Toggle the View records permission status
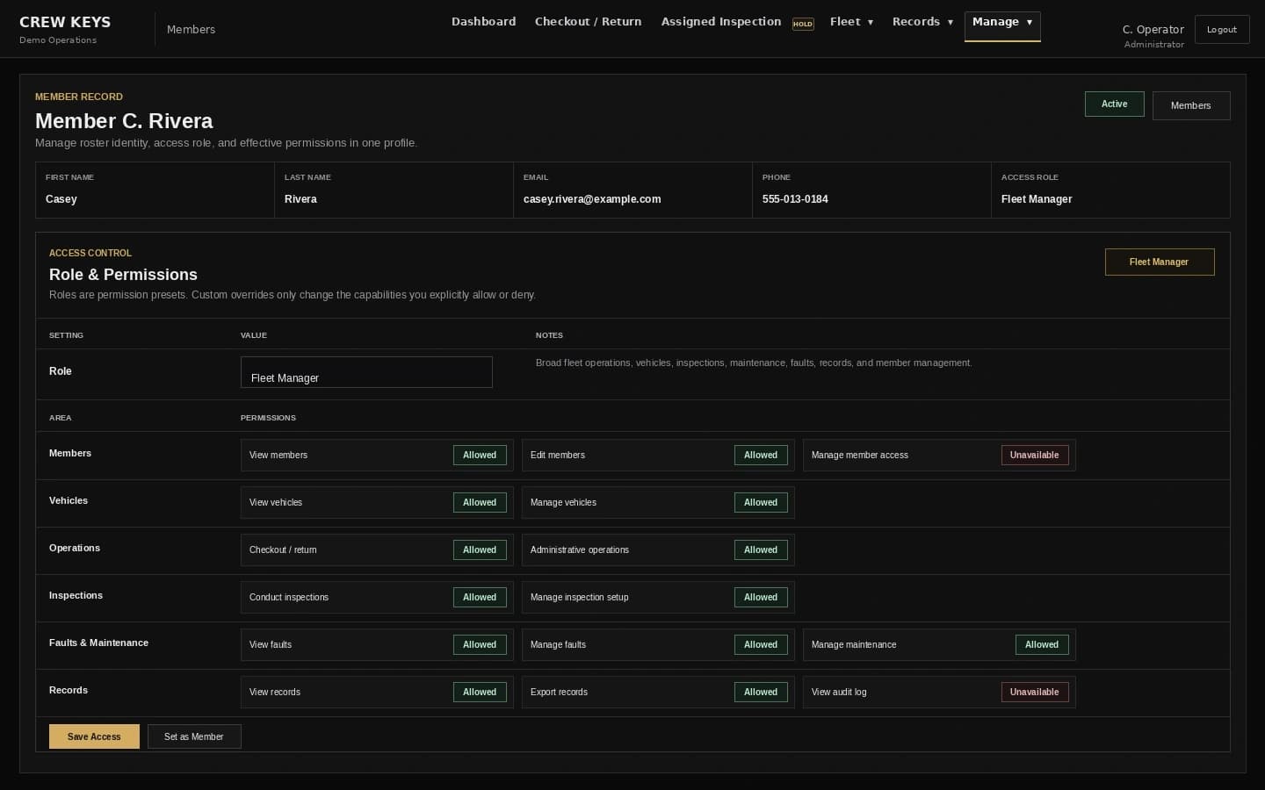Screen dimensions: 1265x790 pyautogui.click(x=480, y=692)
